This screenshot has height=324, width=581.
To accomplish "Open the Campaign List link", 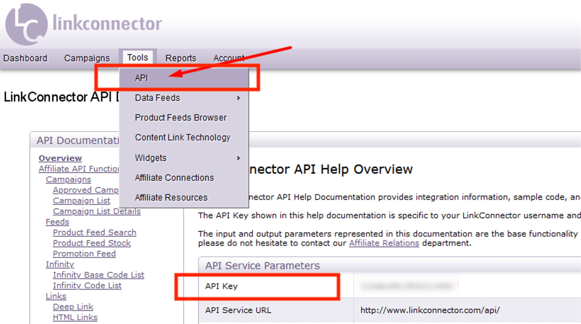I will point(82,201).
